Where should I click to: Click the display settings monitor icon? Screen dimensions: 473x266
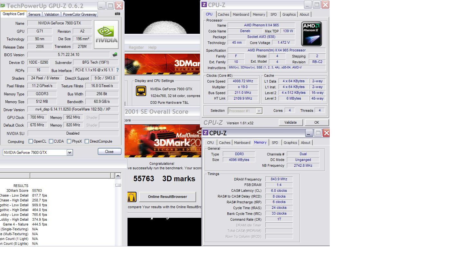click(x=141, y=91)
